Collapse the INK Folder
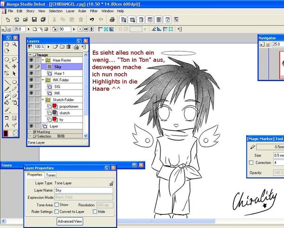Image resolution: width=284 pixels, height=228 pixels. point(43,80)
